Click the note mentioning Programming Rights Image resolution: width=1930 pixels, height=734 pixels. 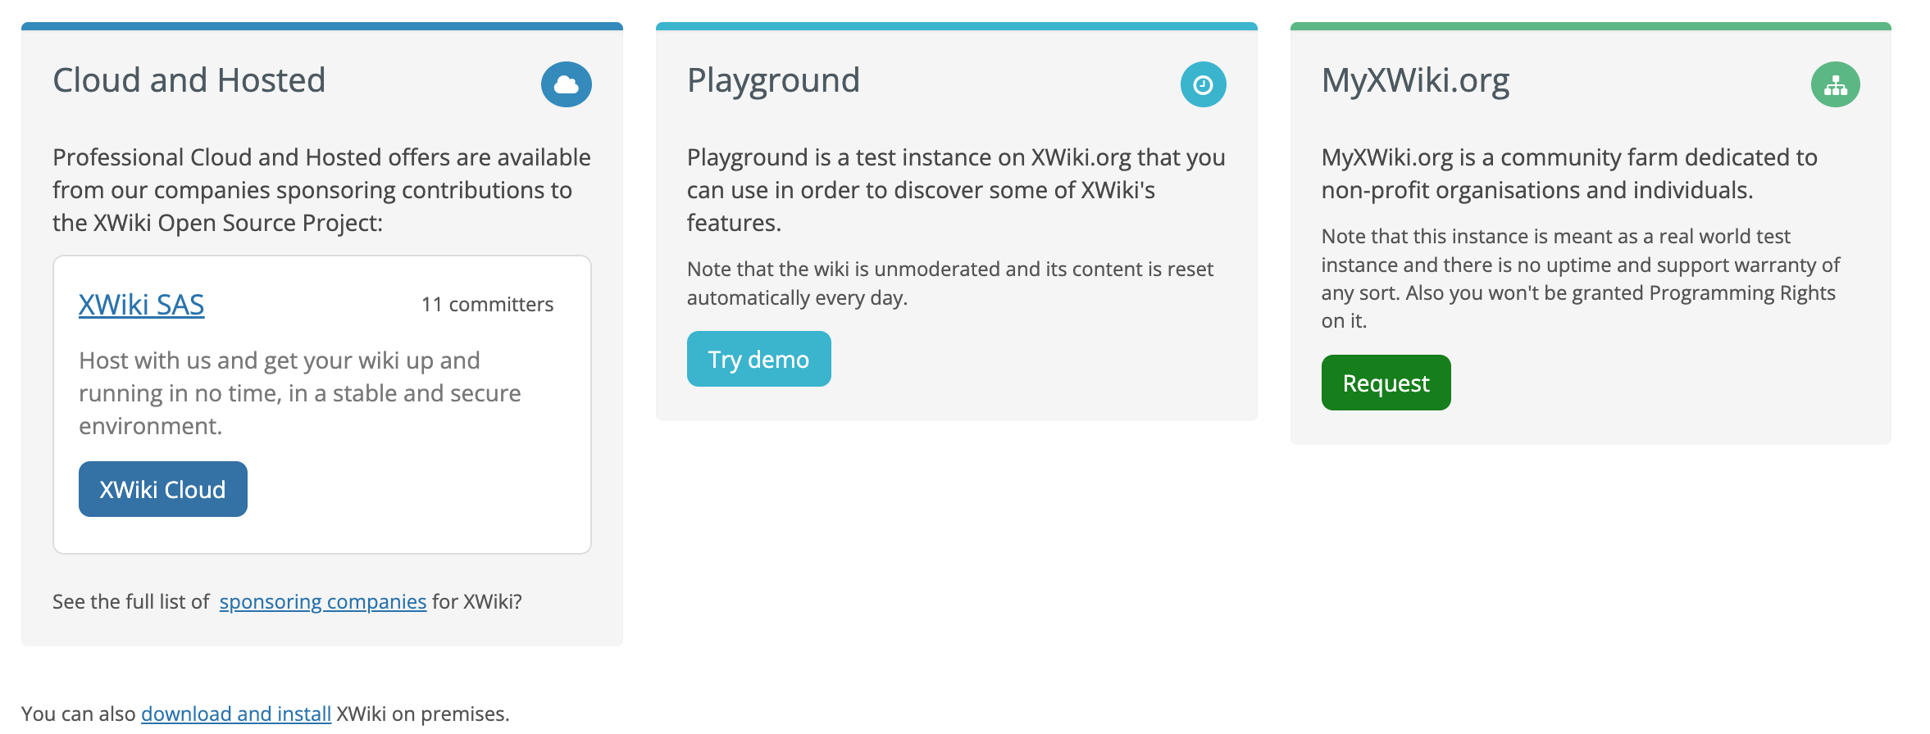coord(1580,279)
